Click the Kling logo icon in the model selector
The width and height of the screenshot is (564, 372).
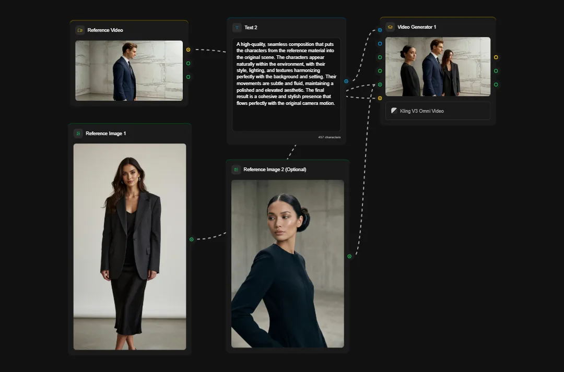[x=393, y=111]
